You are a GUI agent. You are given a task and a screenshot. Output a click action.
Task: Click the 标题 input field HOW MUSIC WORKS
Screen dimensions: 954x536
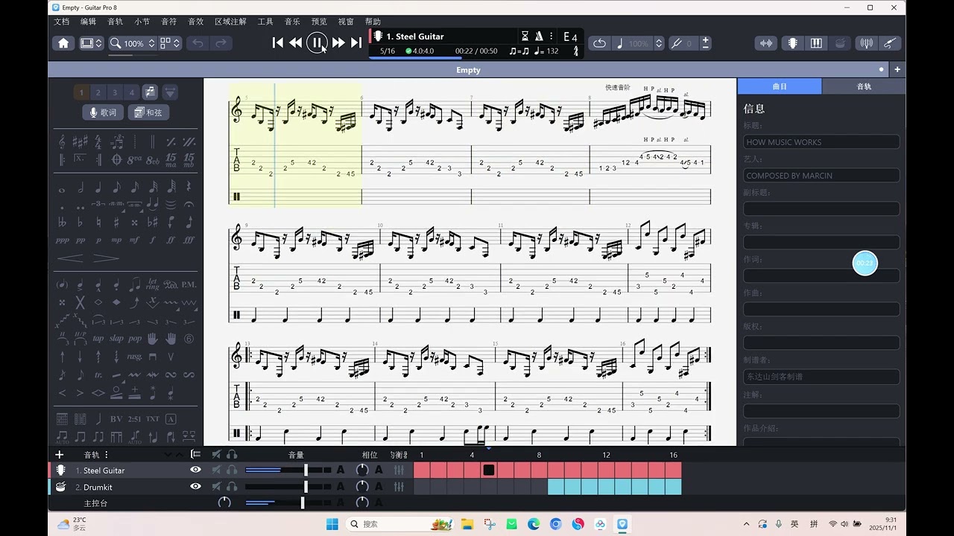tap(821, 142)
